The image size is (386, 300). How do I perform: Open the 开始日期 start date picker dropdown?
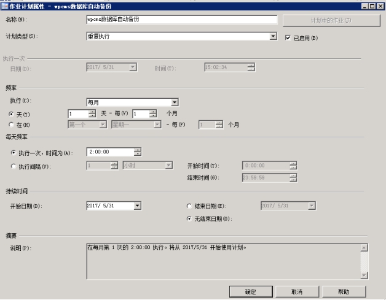(x=137, y=206)
